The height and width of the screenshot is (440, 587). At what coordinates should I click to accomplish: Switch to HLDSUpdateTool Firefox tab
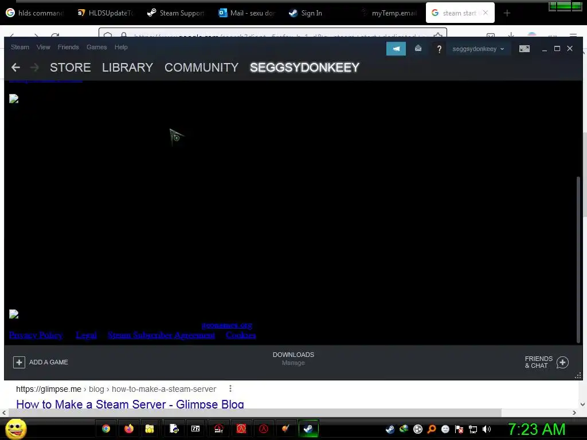105,13
